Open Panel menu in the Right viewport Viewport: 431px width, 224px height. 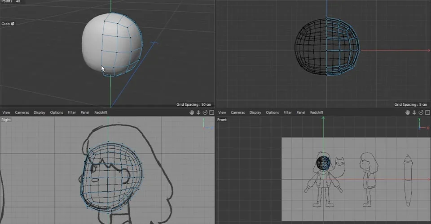coord(85,112)
